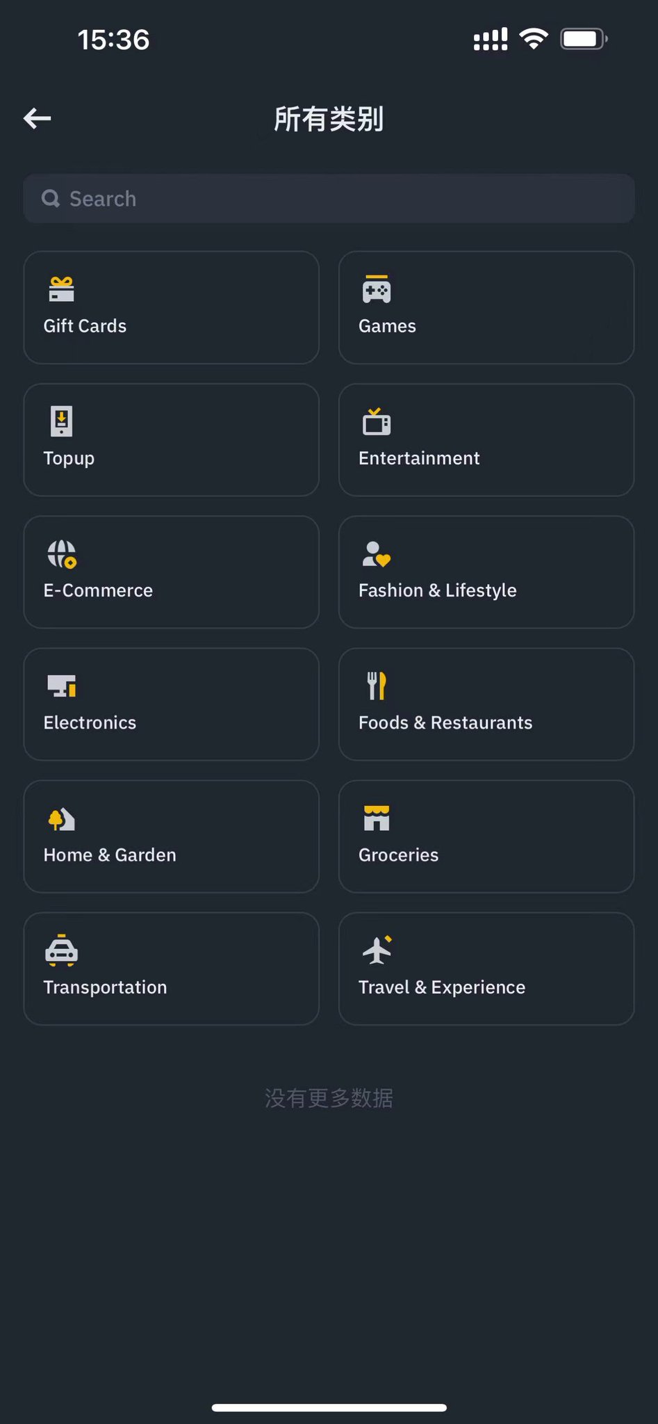This screenshot has width=658, height=1424.
Task: Tap the home indicator bar
Action: click(x=329, y=1407)
